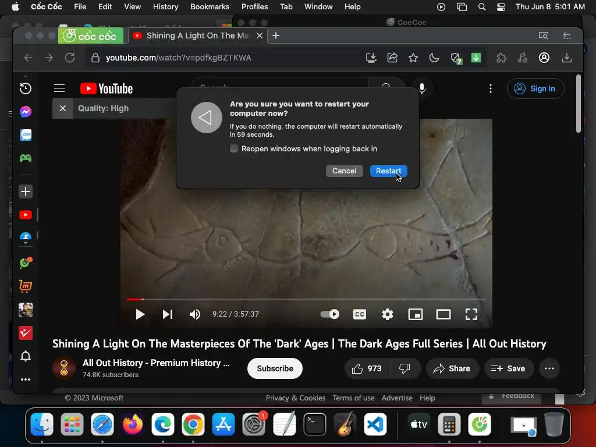Open the Apple menu
This screenshot has width=596, height=447.
point(15,6)
